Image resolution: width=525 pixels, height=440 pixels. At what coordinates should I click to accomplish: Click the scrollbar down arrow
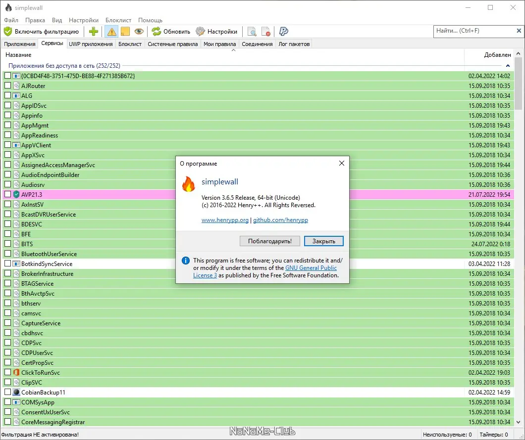coord(518,422)
